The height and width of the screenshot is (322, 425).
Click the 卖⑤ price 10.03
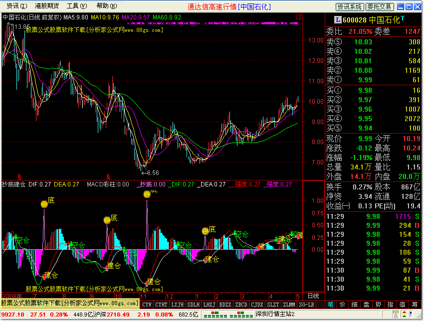point(363,42)
